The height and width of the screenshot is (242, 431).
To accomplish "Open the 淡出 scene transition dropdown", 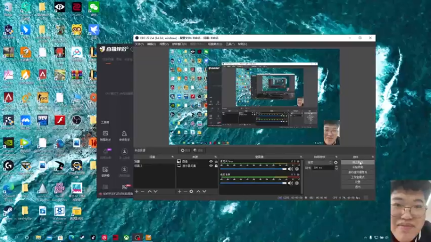I will [319, 162].
